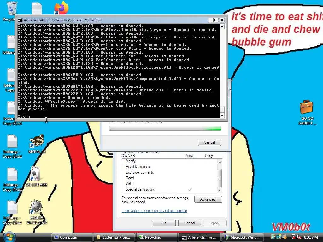Switch to Recycling taskbar button
Viewport: 323px width, 242px height.
[157, 237]
